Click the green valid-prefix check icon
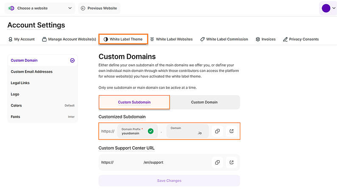The width and height of the screenshot is (337, 189). [x=150, y=131]
